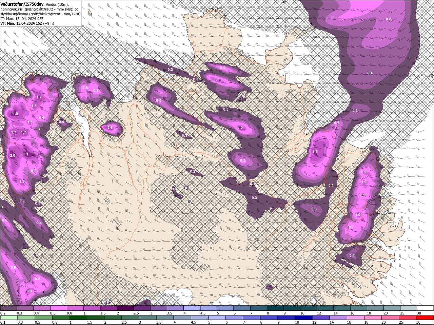Click the pale green 0.1 rain-scale swatch
Viewport: 434px width, 325px height.
coord(9,318)
